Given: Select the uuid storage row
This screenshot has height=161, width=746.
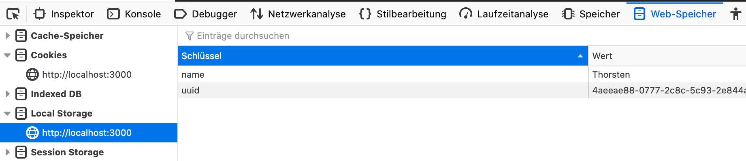Looking at the screenshot, I should point(462,90).
